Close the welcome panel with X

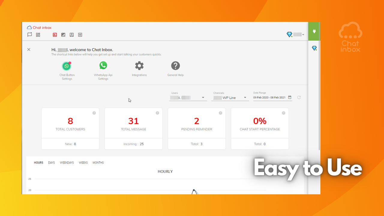pyautogui.click(x=29, y=49)
